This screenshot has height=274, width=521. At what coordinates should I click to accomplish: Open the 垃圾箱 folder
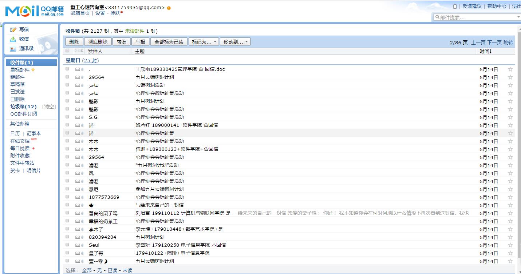click(x=23, y=106)
